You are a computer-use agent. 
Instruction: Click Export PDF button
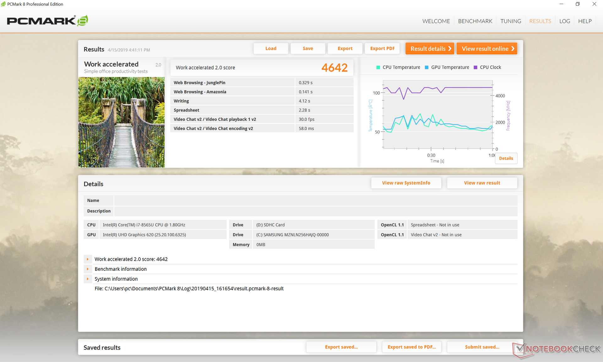coord(382,49)
